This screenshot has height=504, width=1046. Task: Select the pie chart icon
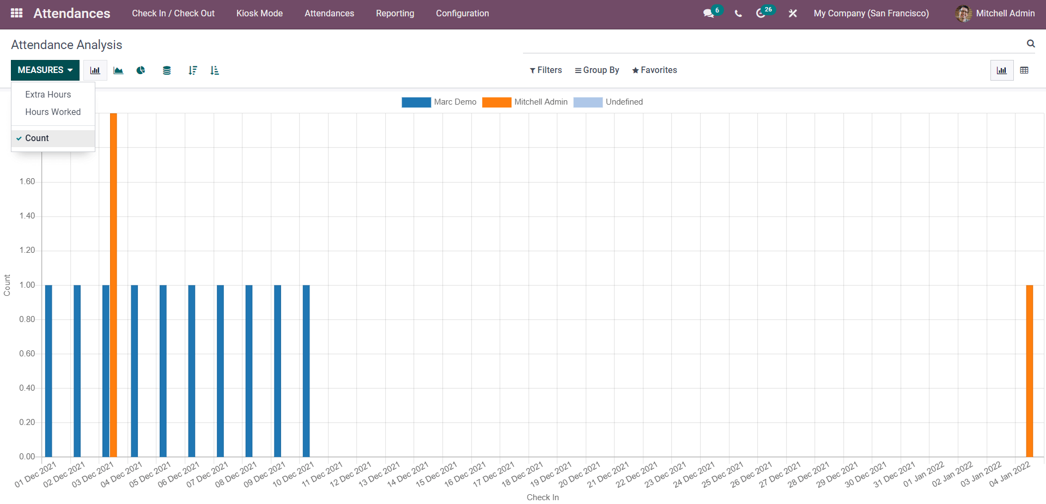pos(141,70)
